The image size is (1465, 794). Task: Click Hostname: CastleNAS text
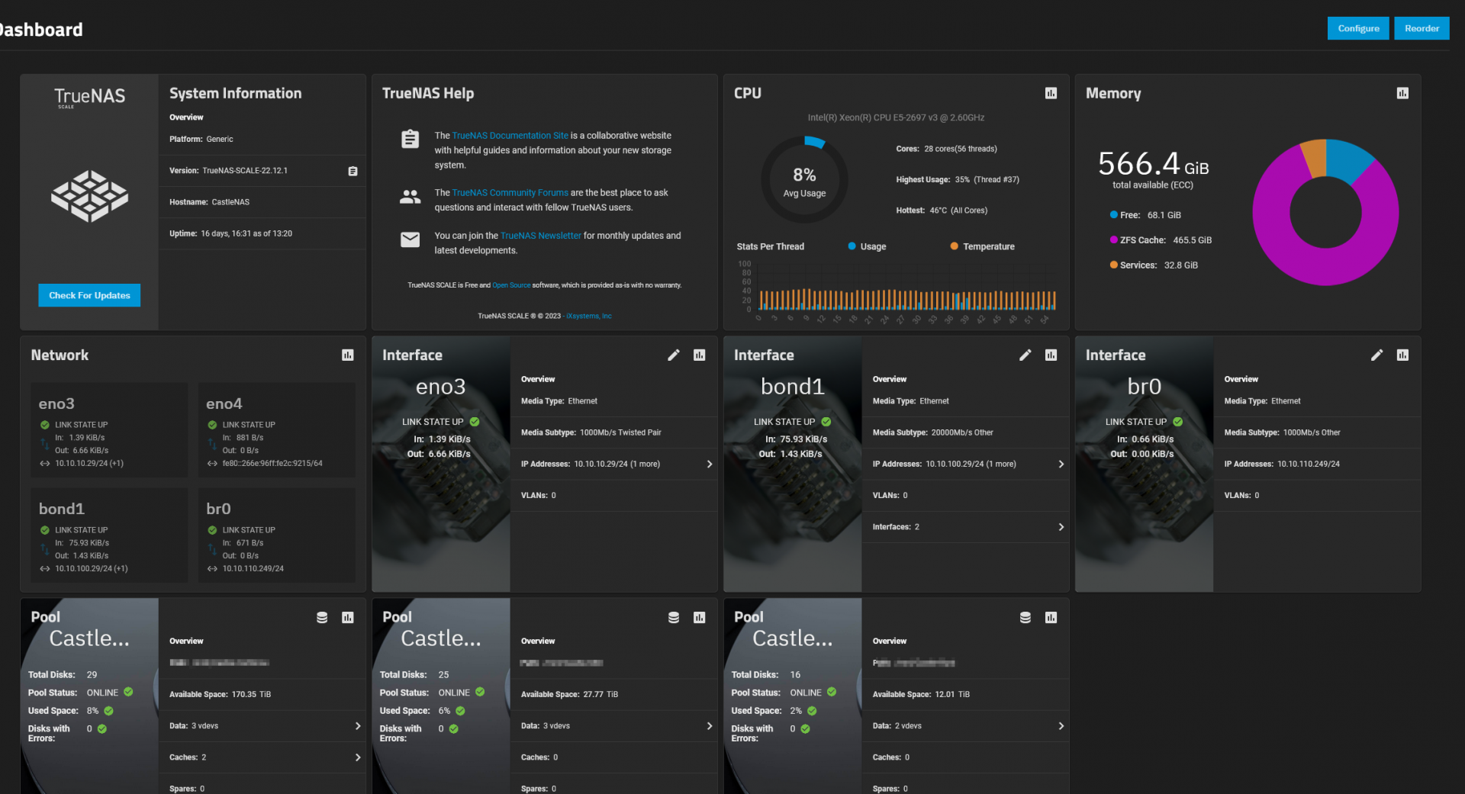(x=209, y=202)
